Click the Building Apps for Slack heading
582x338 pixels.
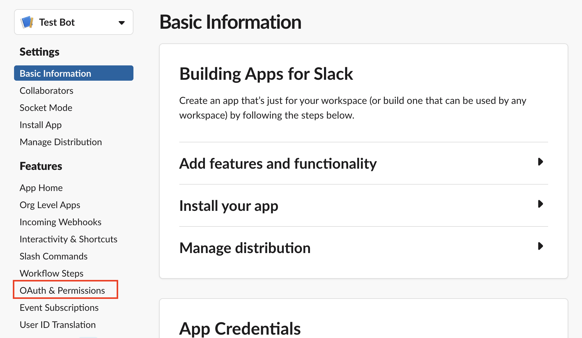pyautogui.click(x=266, y=74)
